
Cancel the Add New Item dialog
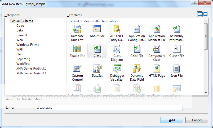197,120
